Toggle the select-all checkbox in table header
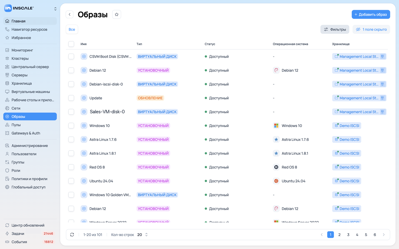This screenshot has height=249, width=399. (71, 44)
